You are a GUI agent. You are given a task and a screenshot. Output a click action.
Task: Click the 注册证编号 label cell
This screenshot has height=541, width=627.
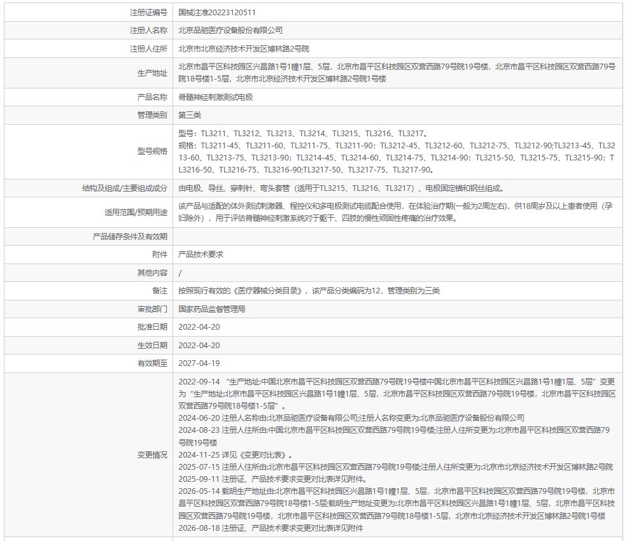pos(148,12)
